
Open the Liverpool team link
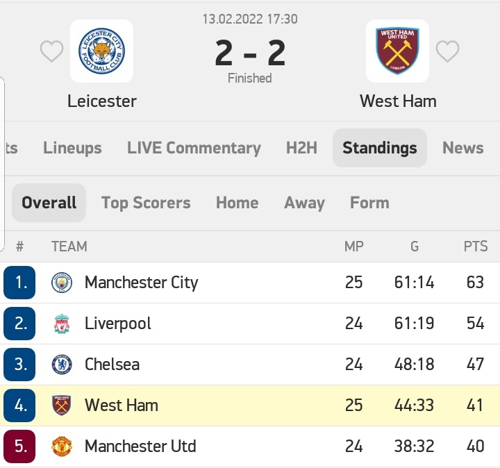point(117,324)
